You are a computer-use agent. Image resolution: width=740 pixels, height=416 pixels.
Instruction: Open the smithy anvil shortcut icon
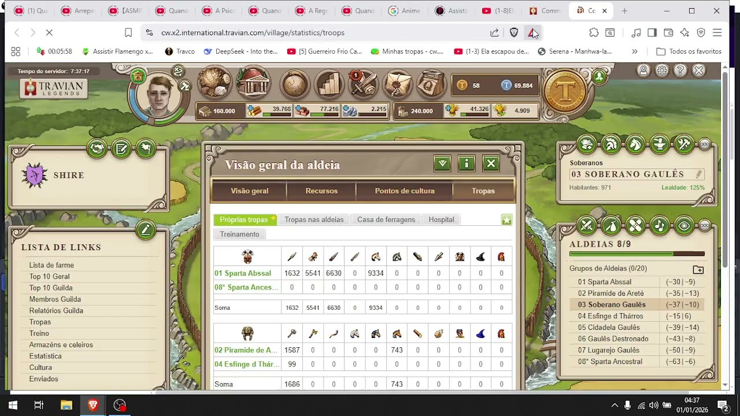[660, 144]
